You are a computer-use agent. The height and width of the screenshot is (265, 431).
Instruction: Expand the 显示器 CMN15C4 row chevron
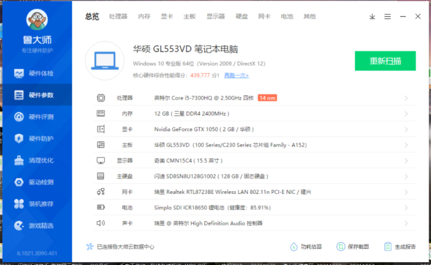[406, 161]
